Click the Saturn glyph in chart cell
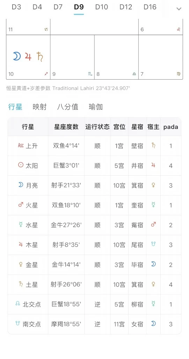 tap(40, 56)
